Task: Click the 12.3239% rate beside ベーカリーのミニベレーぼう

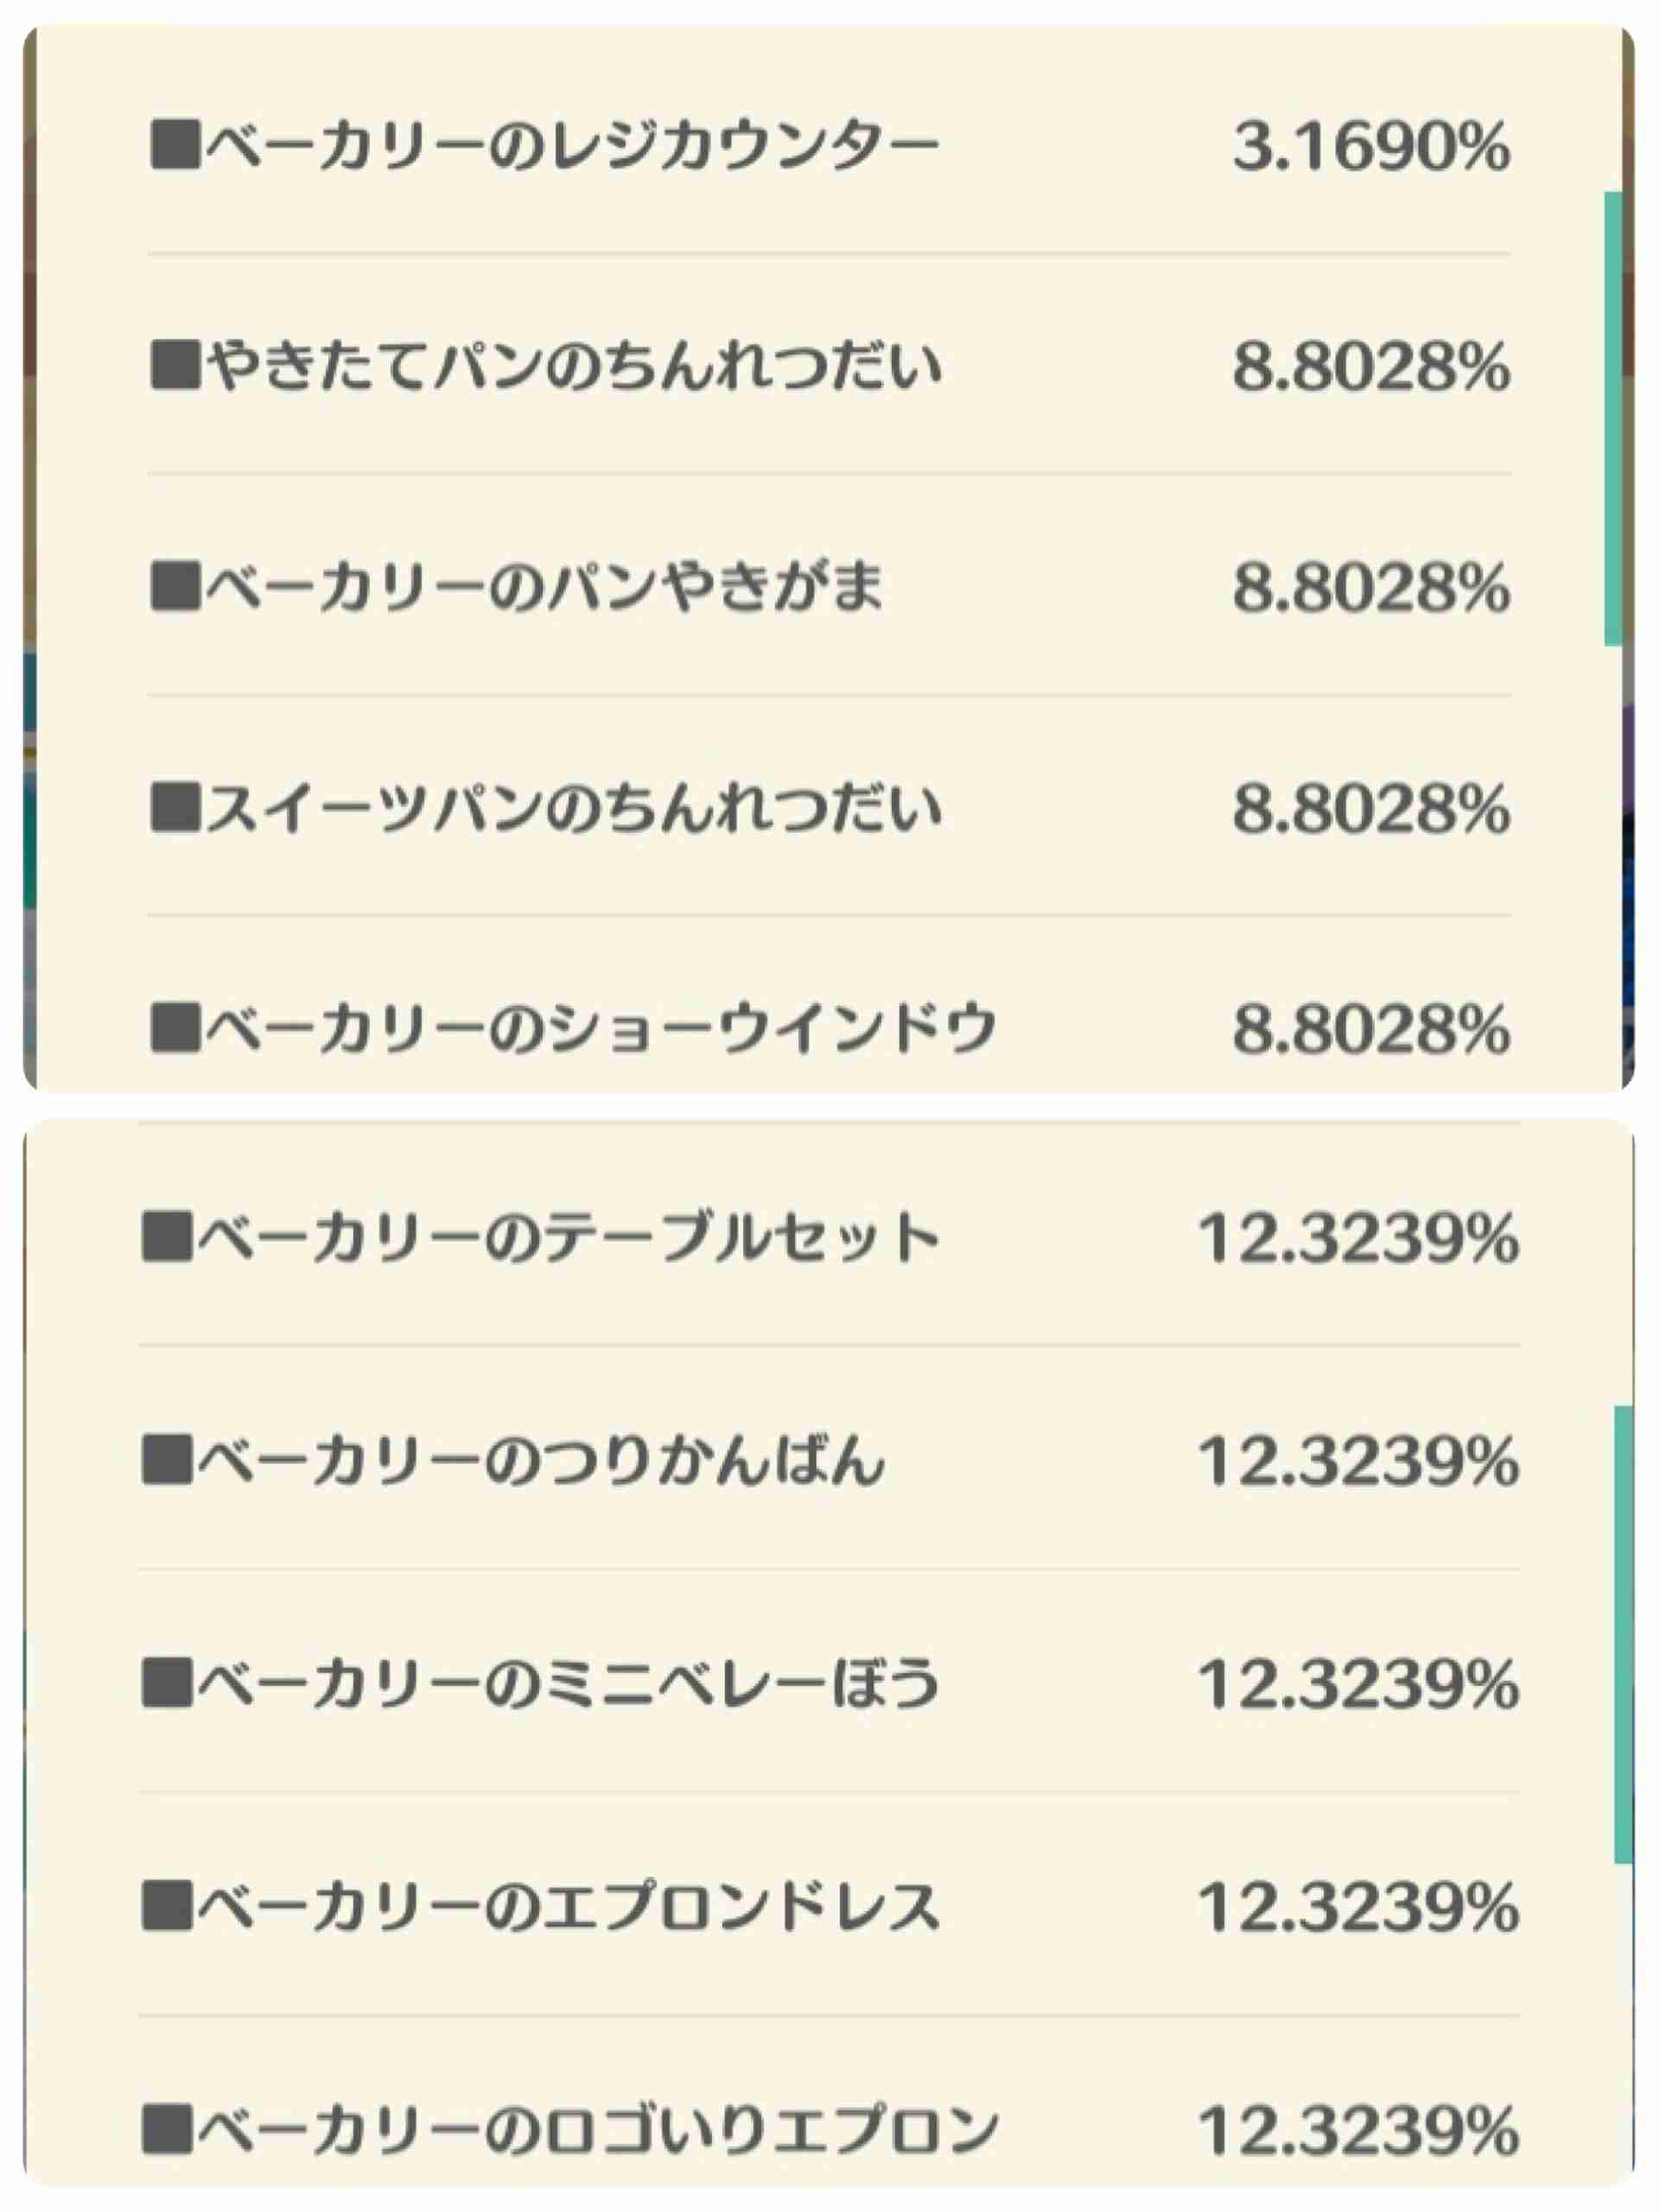Action: coord(1359,1684)
